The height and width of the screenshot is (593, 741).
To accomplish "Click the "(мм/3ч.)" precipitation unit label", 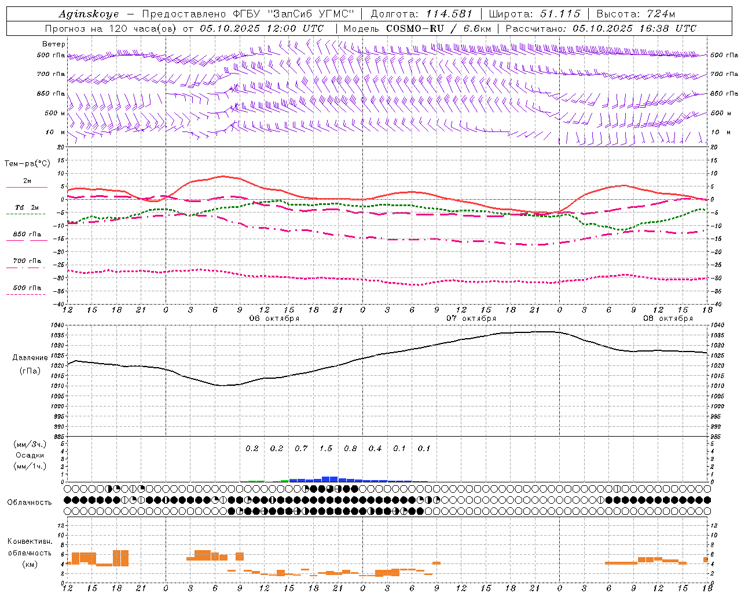I will point(30,444).
